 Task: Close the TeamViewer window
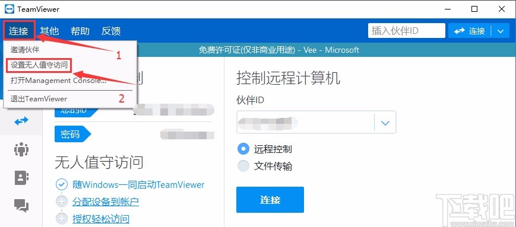pos(502,9)
